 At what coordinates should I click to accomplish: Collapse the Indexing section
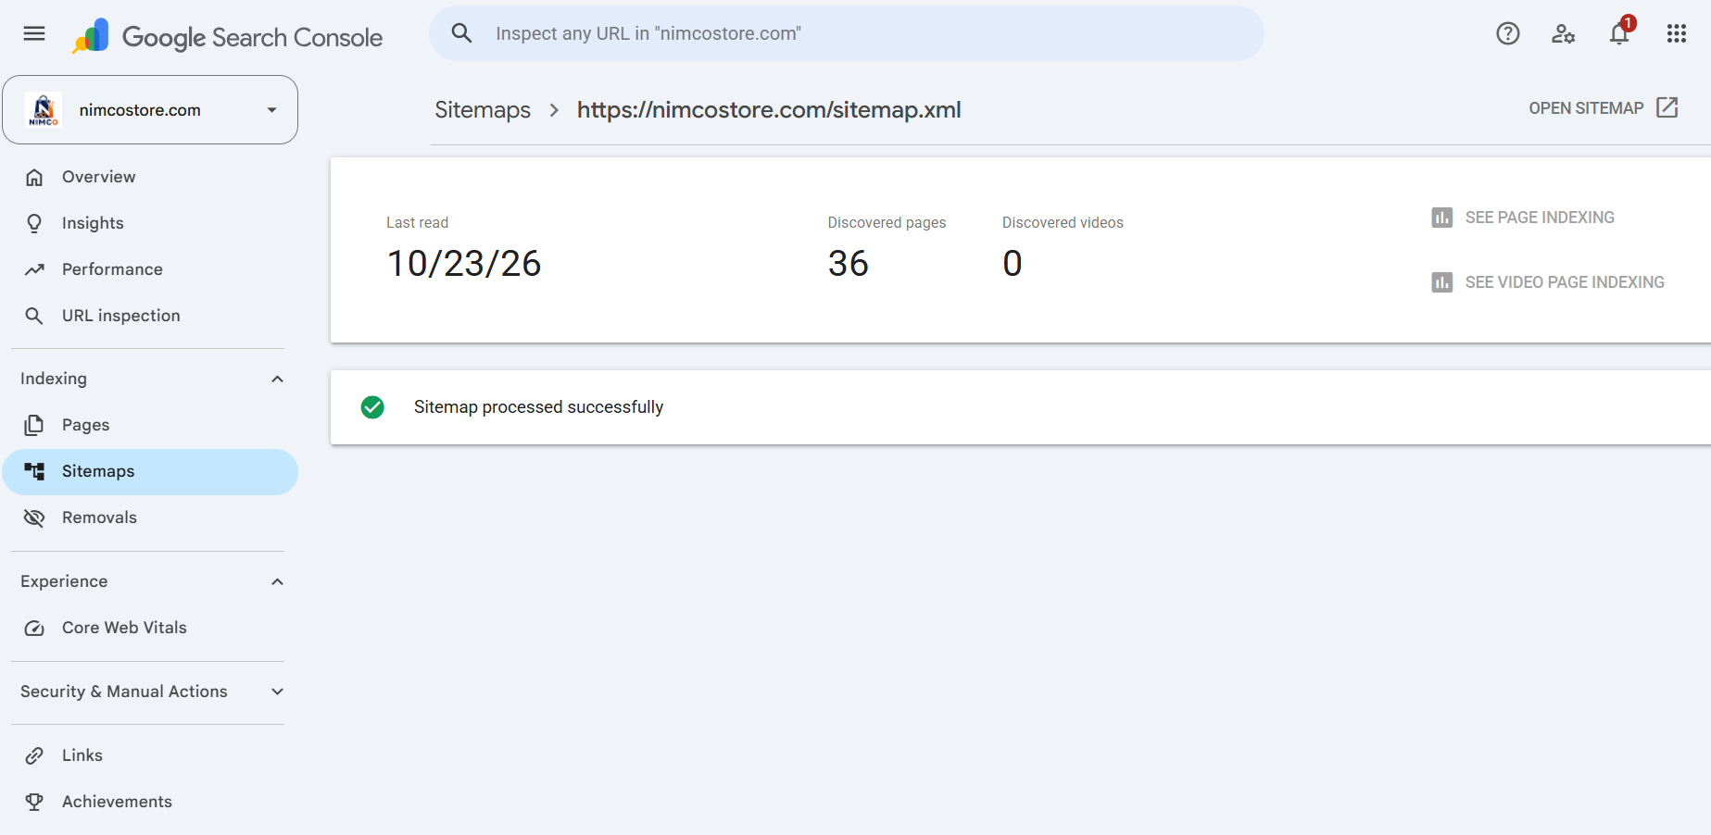click(x=277, y=379)
